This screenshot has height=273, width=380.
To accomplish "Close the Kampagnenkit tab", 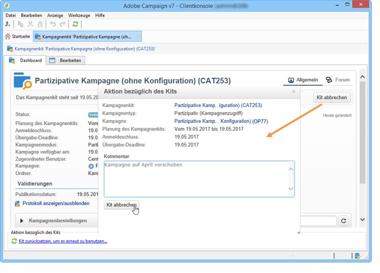I will point(138,37).
